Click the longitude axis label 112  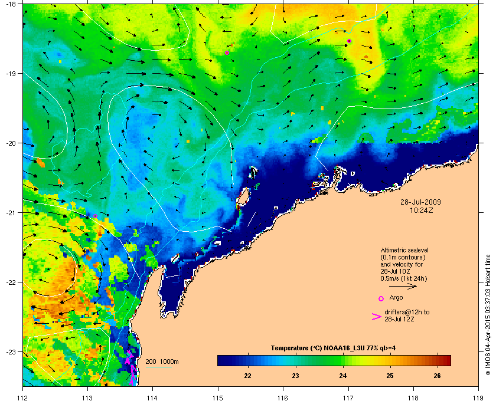tap(23, 397)
